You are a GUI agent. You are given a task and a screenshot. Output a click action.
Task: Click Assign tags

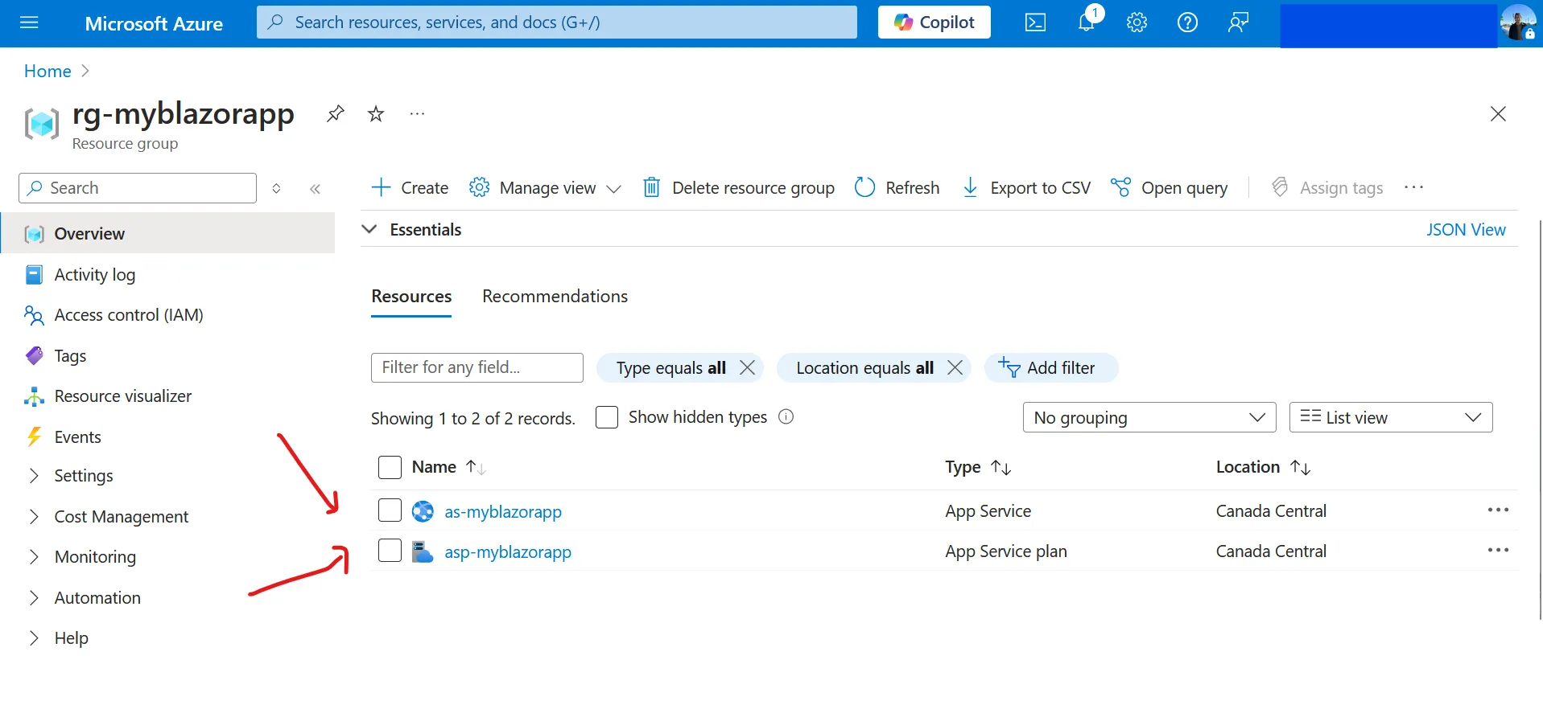[x=1326, y=188]
